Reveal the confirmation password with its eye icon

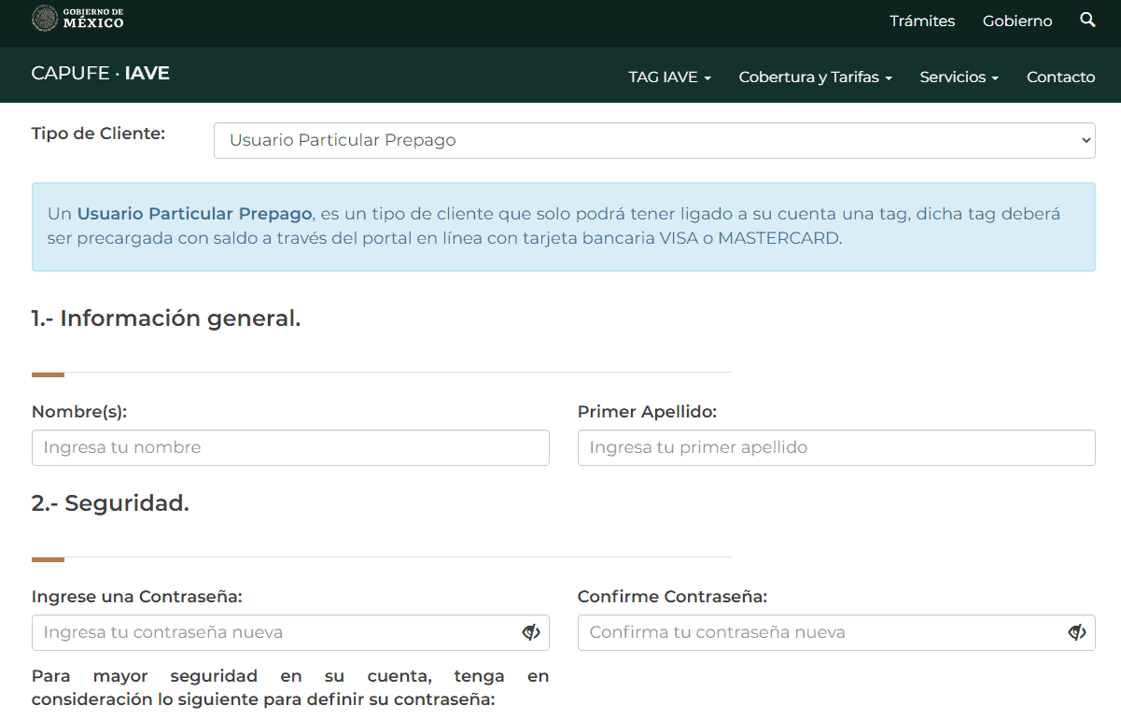pyautogui.click(x=1077, y=632)
